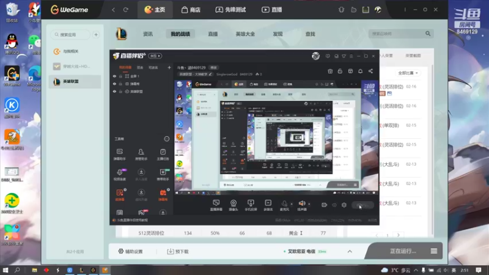Add an app with the sidebar plus button
The width and height of the screenshot is (489, 275).
point(96,35)
